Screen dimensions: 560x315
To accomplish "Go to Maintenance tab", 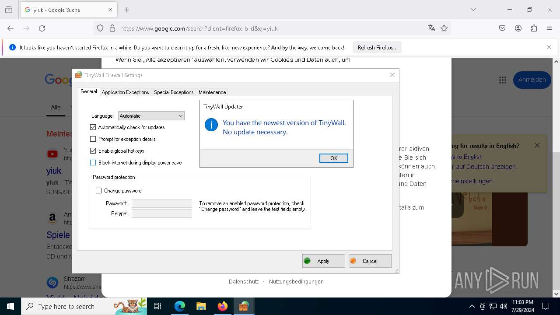I will click(212, 92).
